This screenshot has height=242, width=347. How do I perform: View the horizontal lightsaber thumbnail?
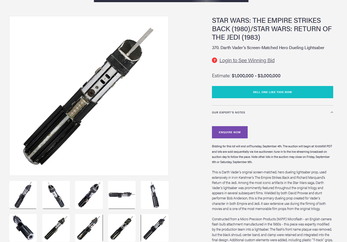(122, 195)
